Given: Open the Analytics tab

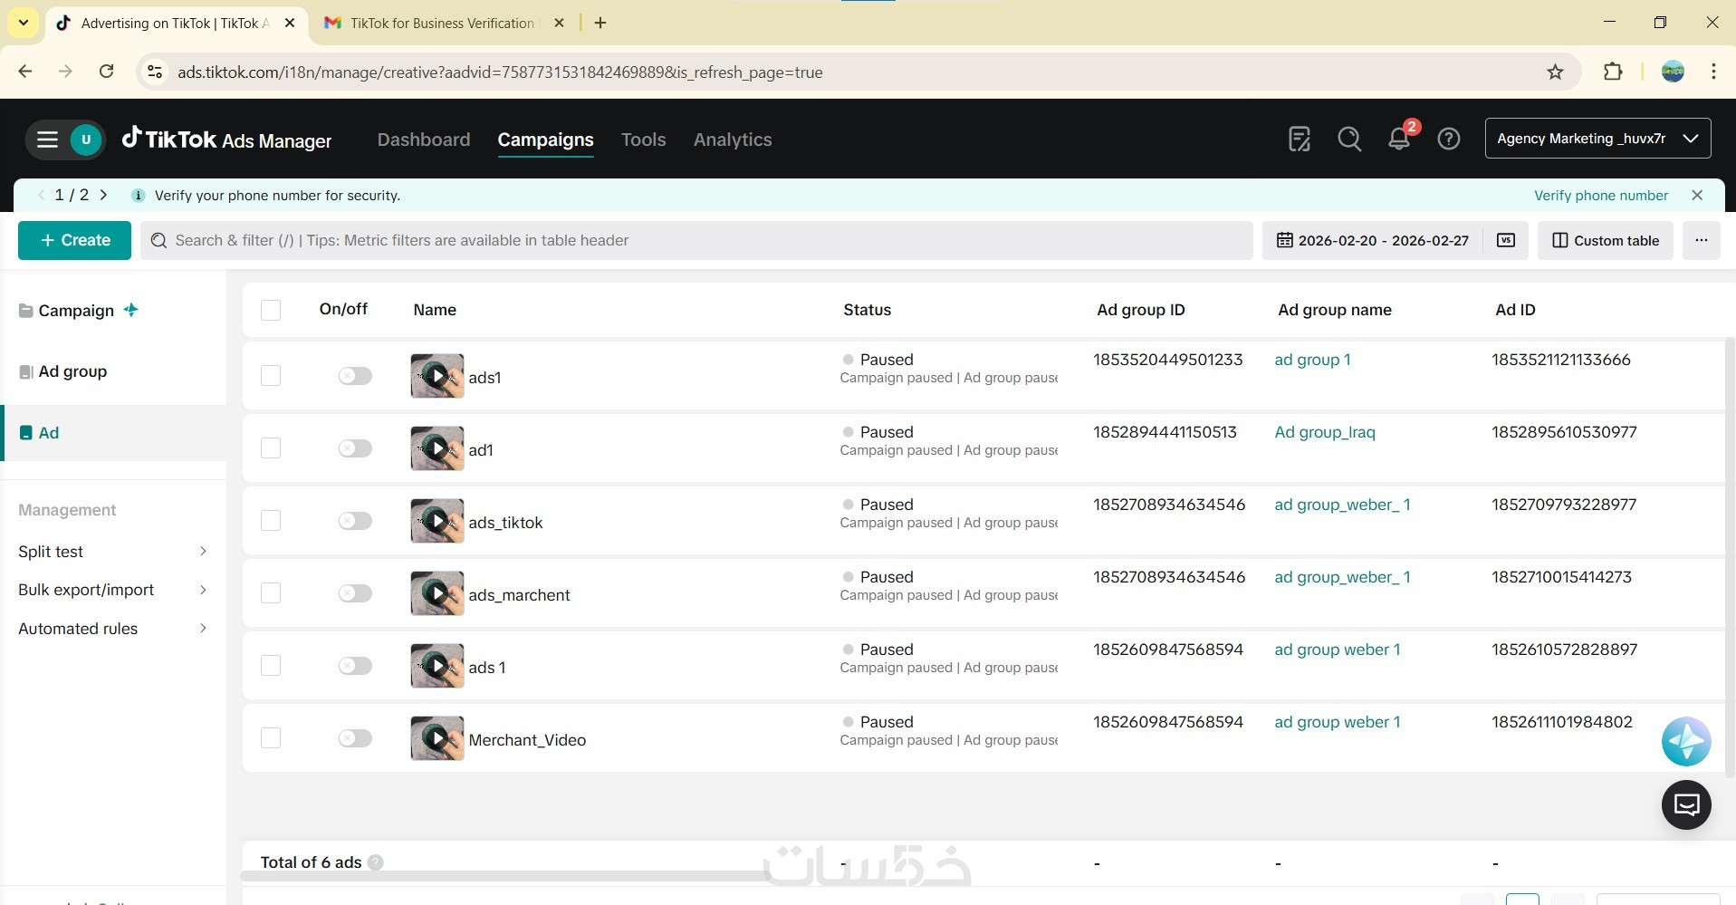Looking at the screenshot, I should (x=733, y=140).
